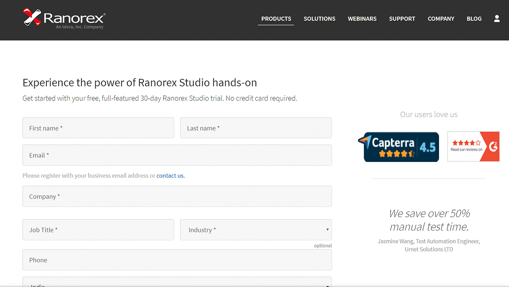Open the user account icon
509x287 pixels.
pos(497,19)
